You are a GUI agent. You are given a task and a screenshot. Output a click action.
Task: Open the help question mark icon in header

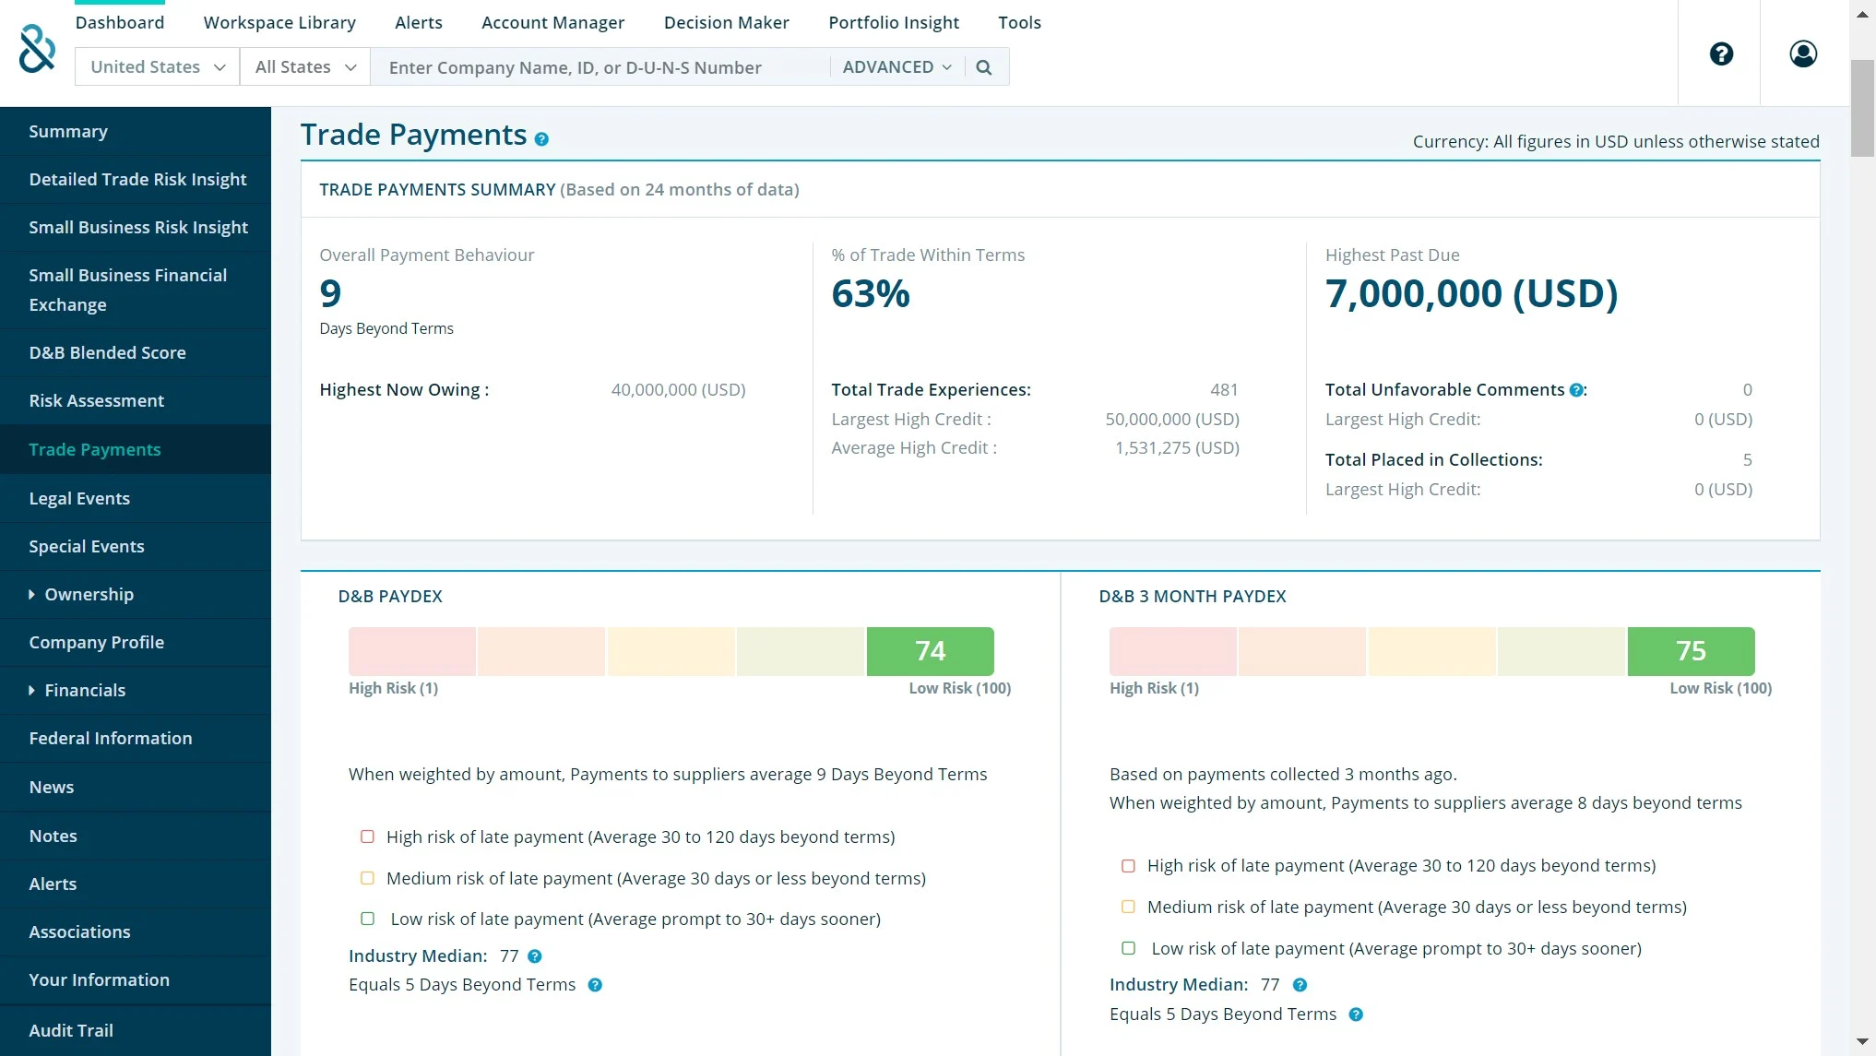point(1721,53)
